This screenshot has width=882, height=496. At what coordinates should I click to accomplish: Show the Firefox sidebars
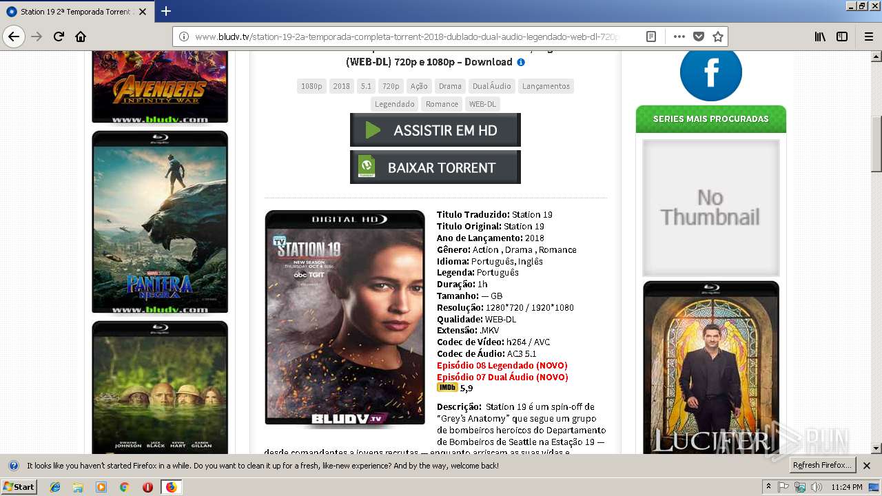(842, 37)
